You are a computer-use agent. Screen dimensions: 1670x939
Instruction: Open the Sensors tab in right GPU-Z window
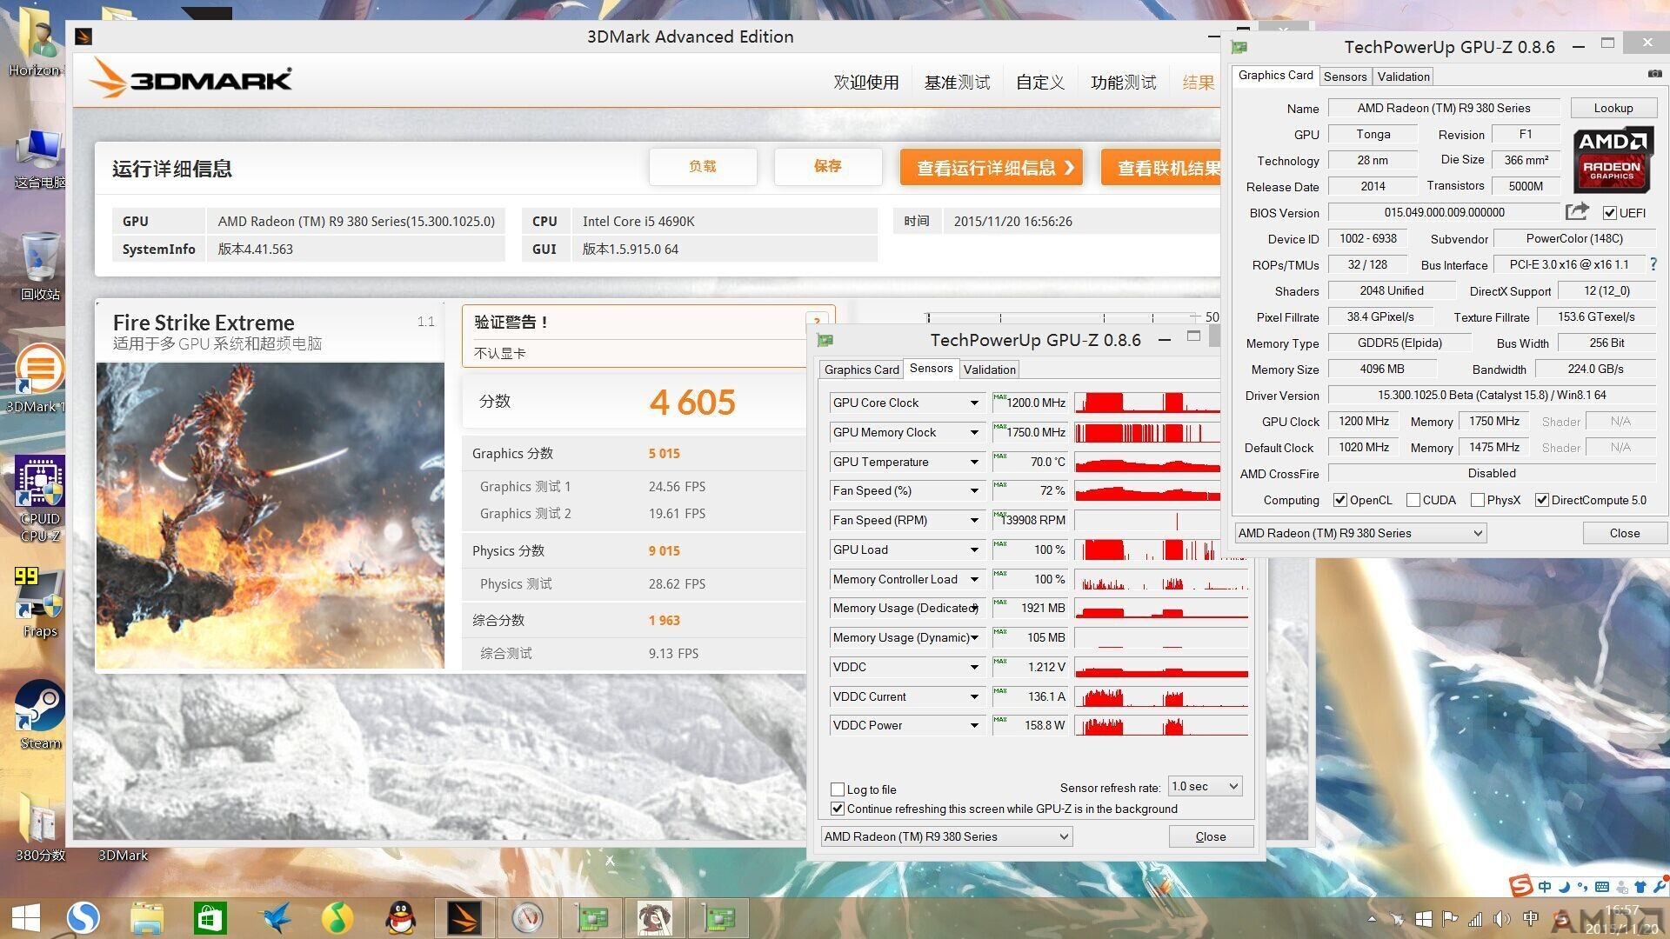click(1345, 77)
